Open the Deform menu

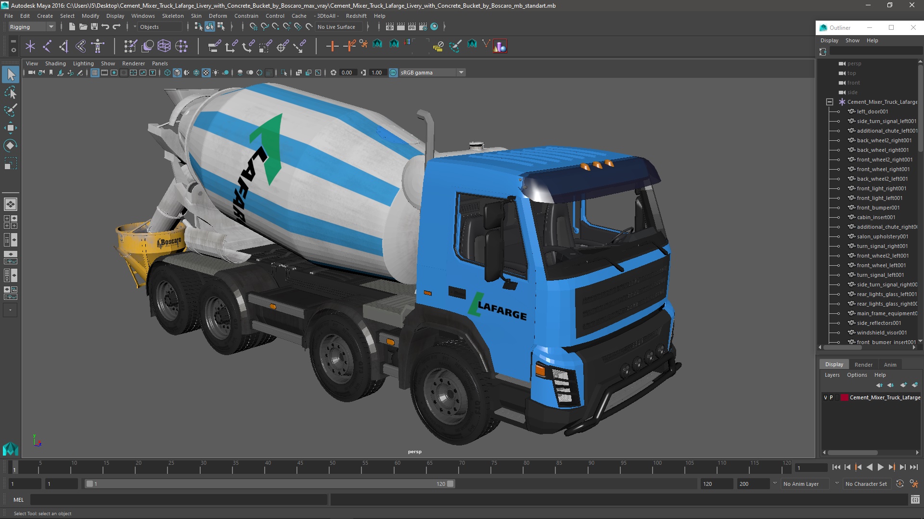(218, 16)
